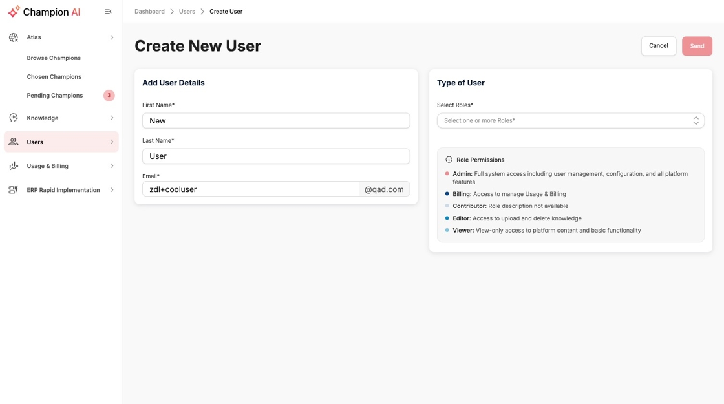Click Cancel to discard the new user
This screenshot has height=404, width=724.
(x=658, y=45)
